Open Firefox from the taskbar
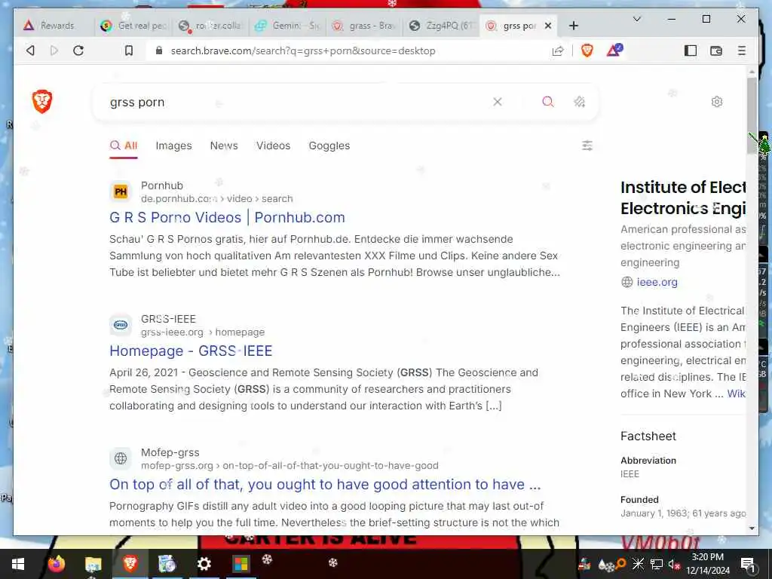This screenshot has height=579, width=772. tap(56, 563)
